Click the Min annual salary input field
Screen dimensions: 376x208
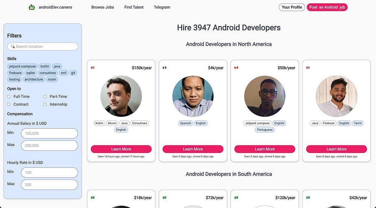49,133
